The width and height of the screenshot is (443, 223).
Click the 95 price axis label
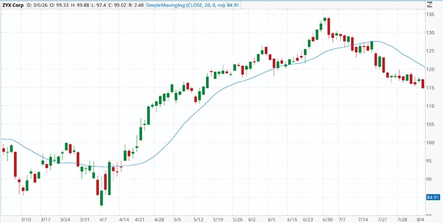point(429,161)
